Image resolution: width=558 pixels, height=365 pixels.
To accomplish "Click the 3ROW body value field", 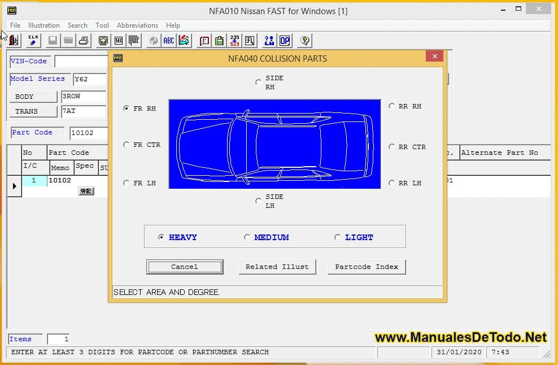I will (84, 97).
